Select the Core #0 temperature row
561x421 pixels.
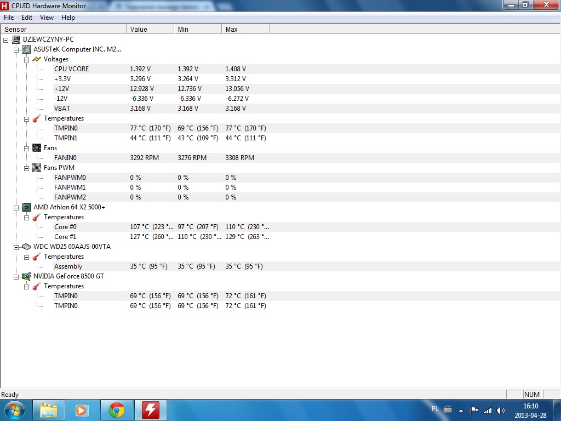(307, 227)
